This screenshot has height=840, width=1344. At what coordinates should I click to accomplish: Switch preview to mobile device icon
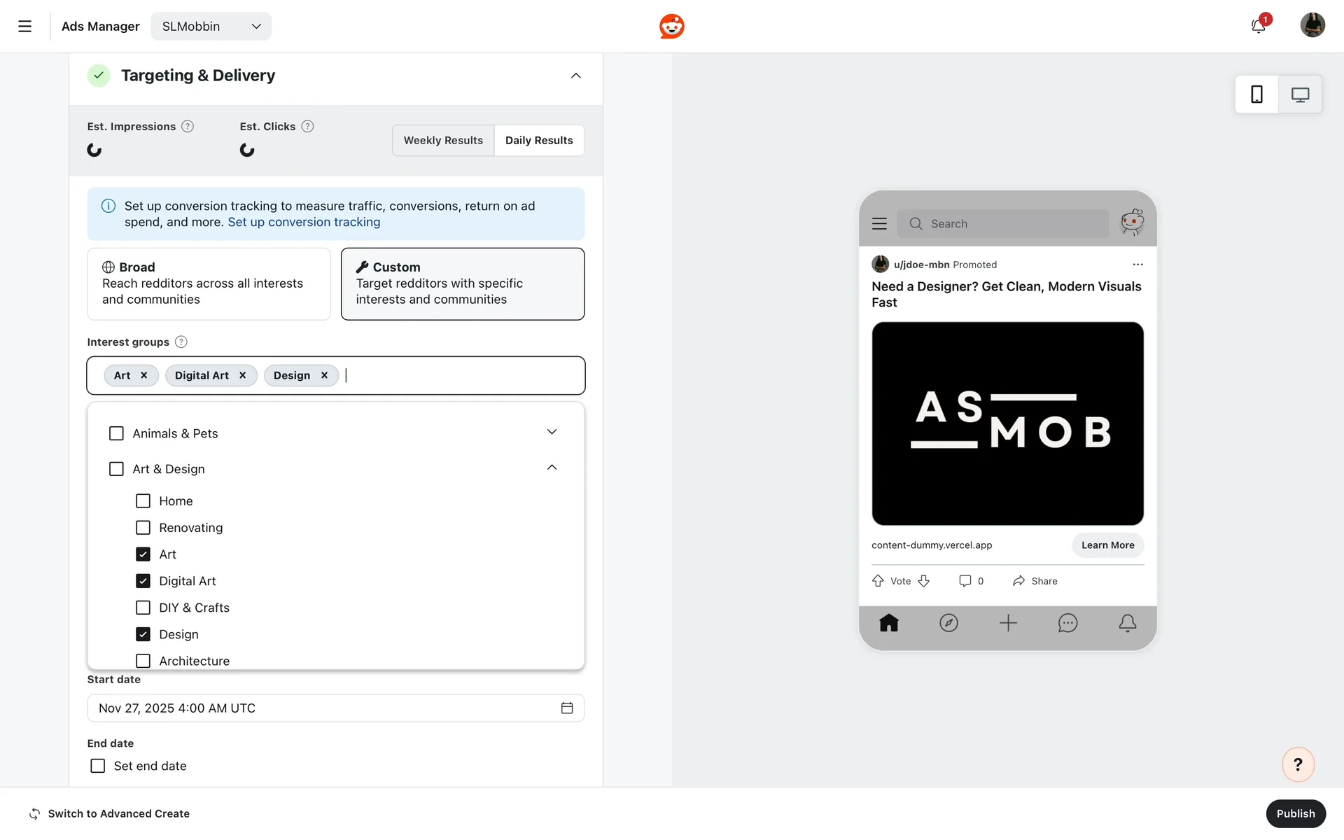click(1256, 94)
